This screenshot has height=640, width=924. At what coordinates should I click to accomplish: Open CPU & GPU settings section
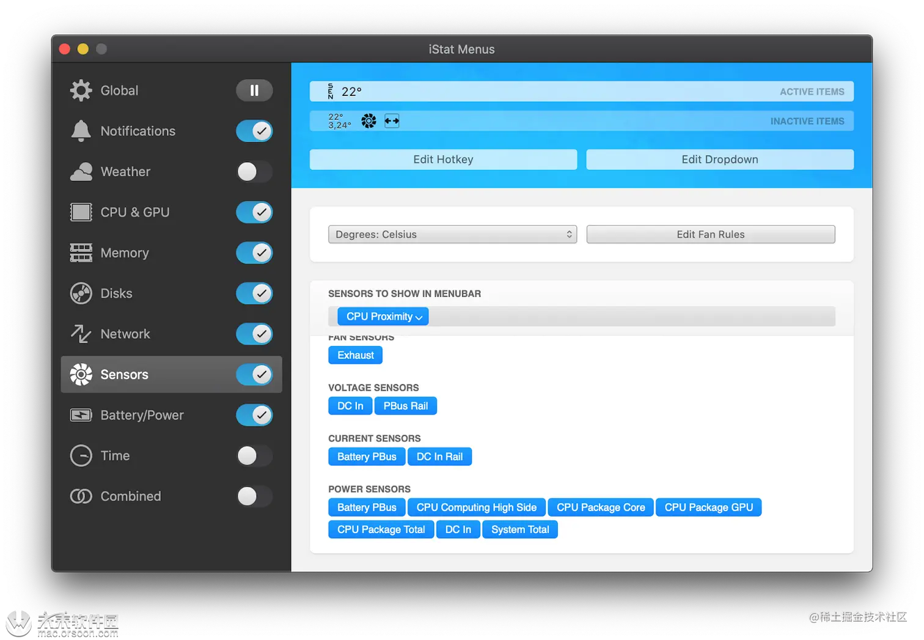tap(171, 212)
